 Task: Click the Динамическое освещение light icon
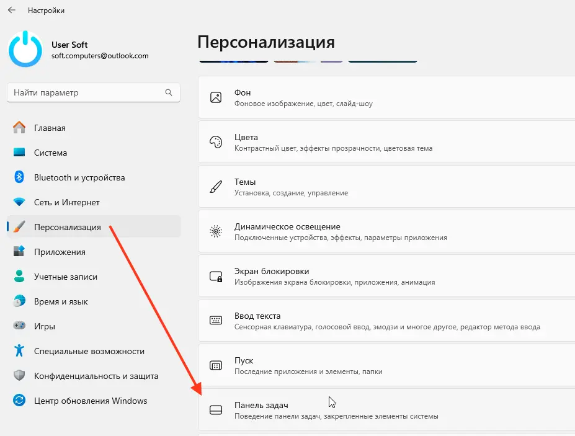point(216,231)
